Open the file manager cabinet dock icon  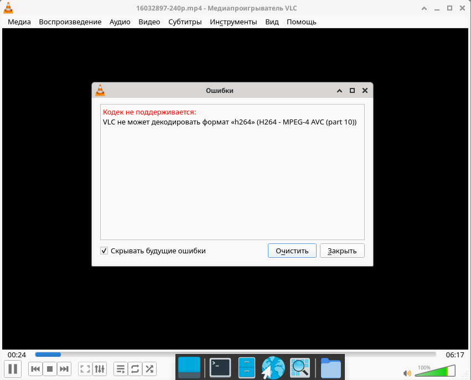[x=247, y=367]
